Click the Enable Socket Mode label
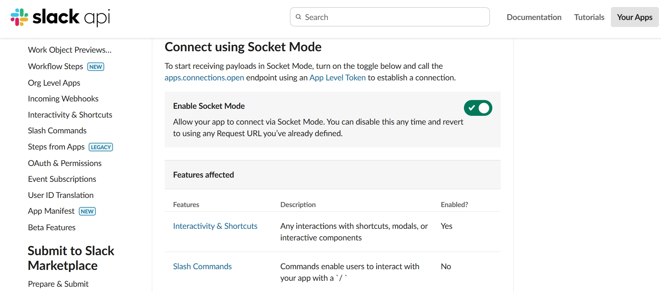This screenshot has width=661, height=292. click(x=209, y=106)
